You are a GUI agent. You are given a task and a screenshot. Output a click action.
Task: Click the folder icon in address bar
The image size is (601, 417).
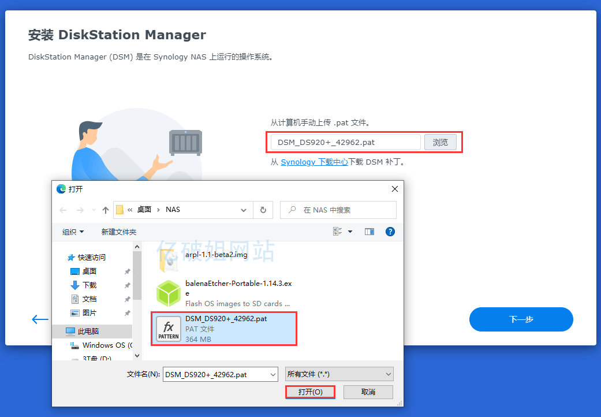tap(120, 210)
